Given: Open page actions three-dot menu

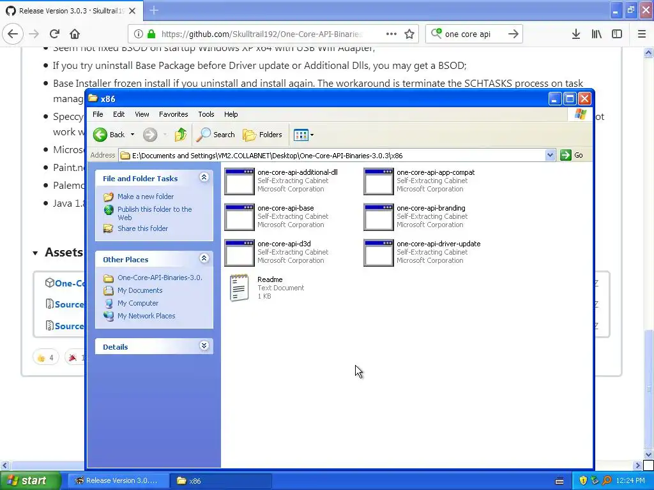Looking at the screenshot, I should point(392,34).
